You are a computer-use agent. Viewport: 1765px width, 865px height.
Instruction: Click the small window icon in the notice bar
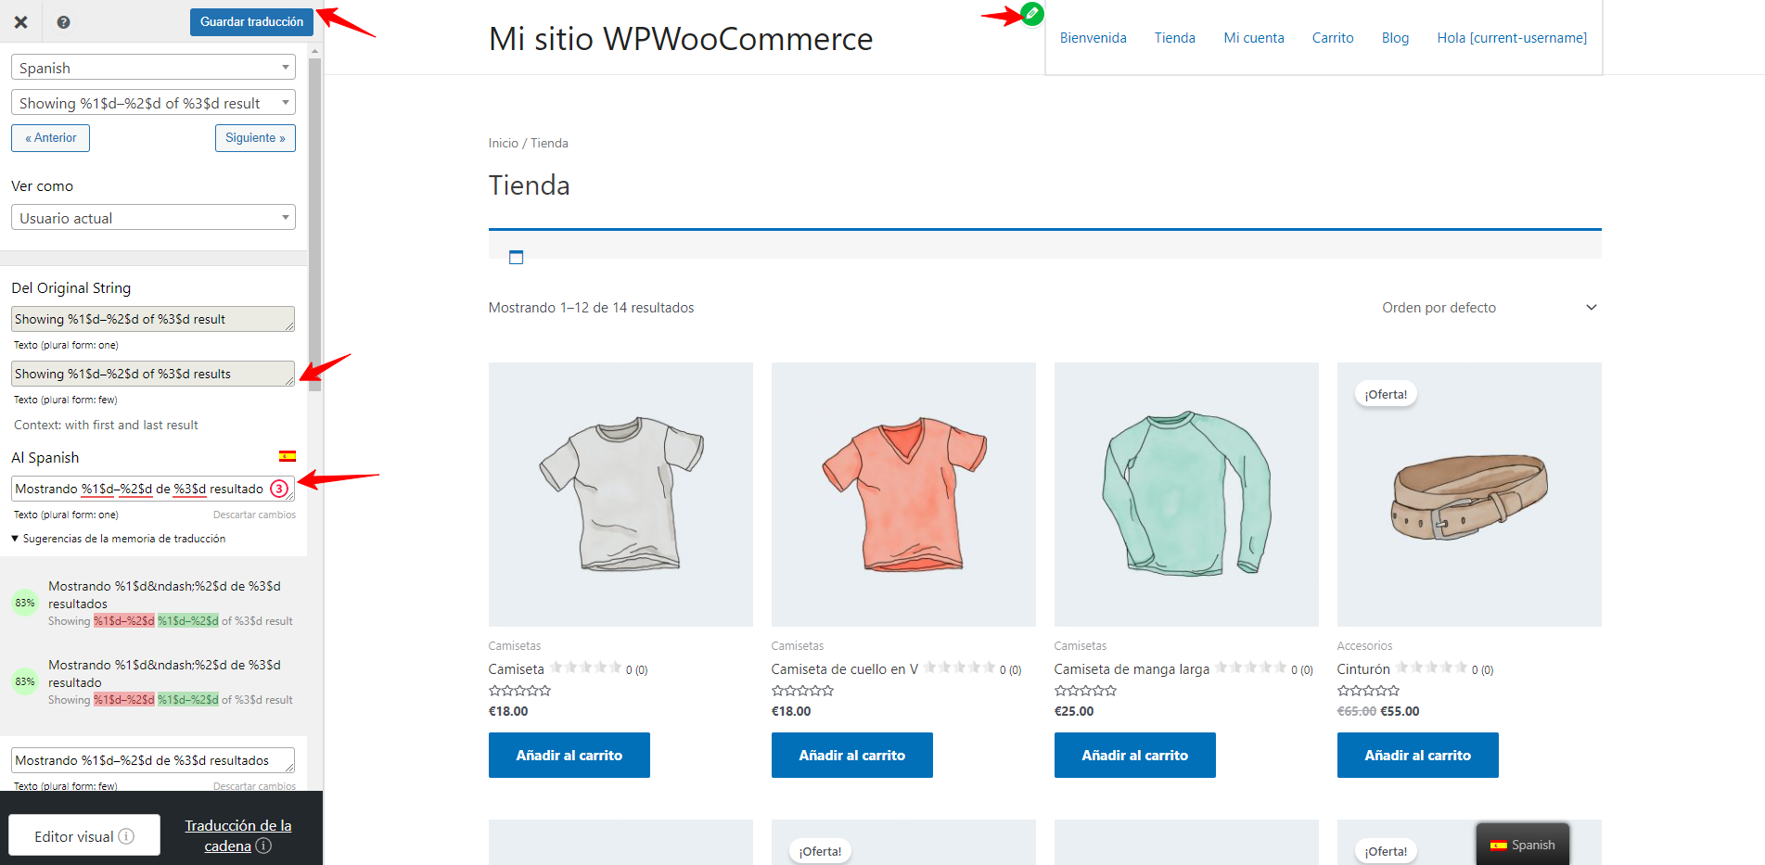tap(517, 257)
